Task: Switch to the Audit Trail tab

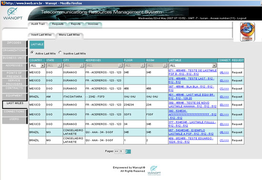Action: click(38, 24)
